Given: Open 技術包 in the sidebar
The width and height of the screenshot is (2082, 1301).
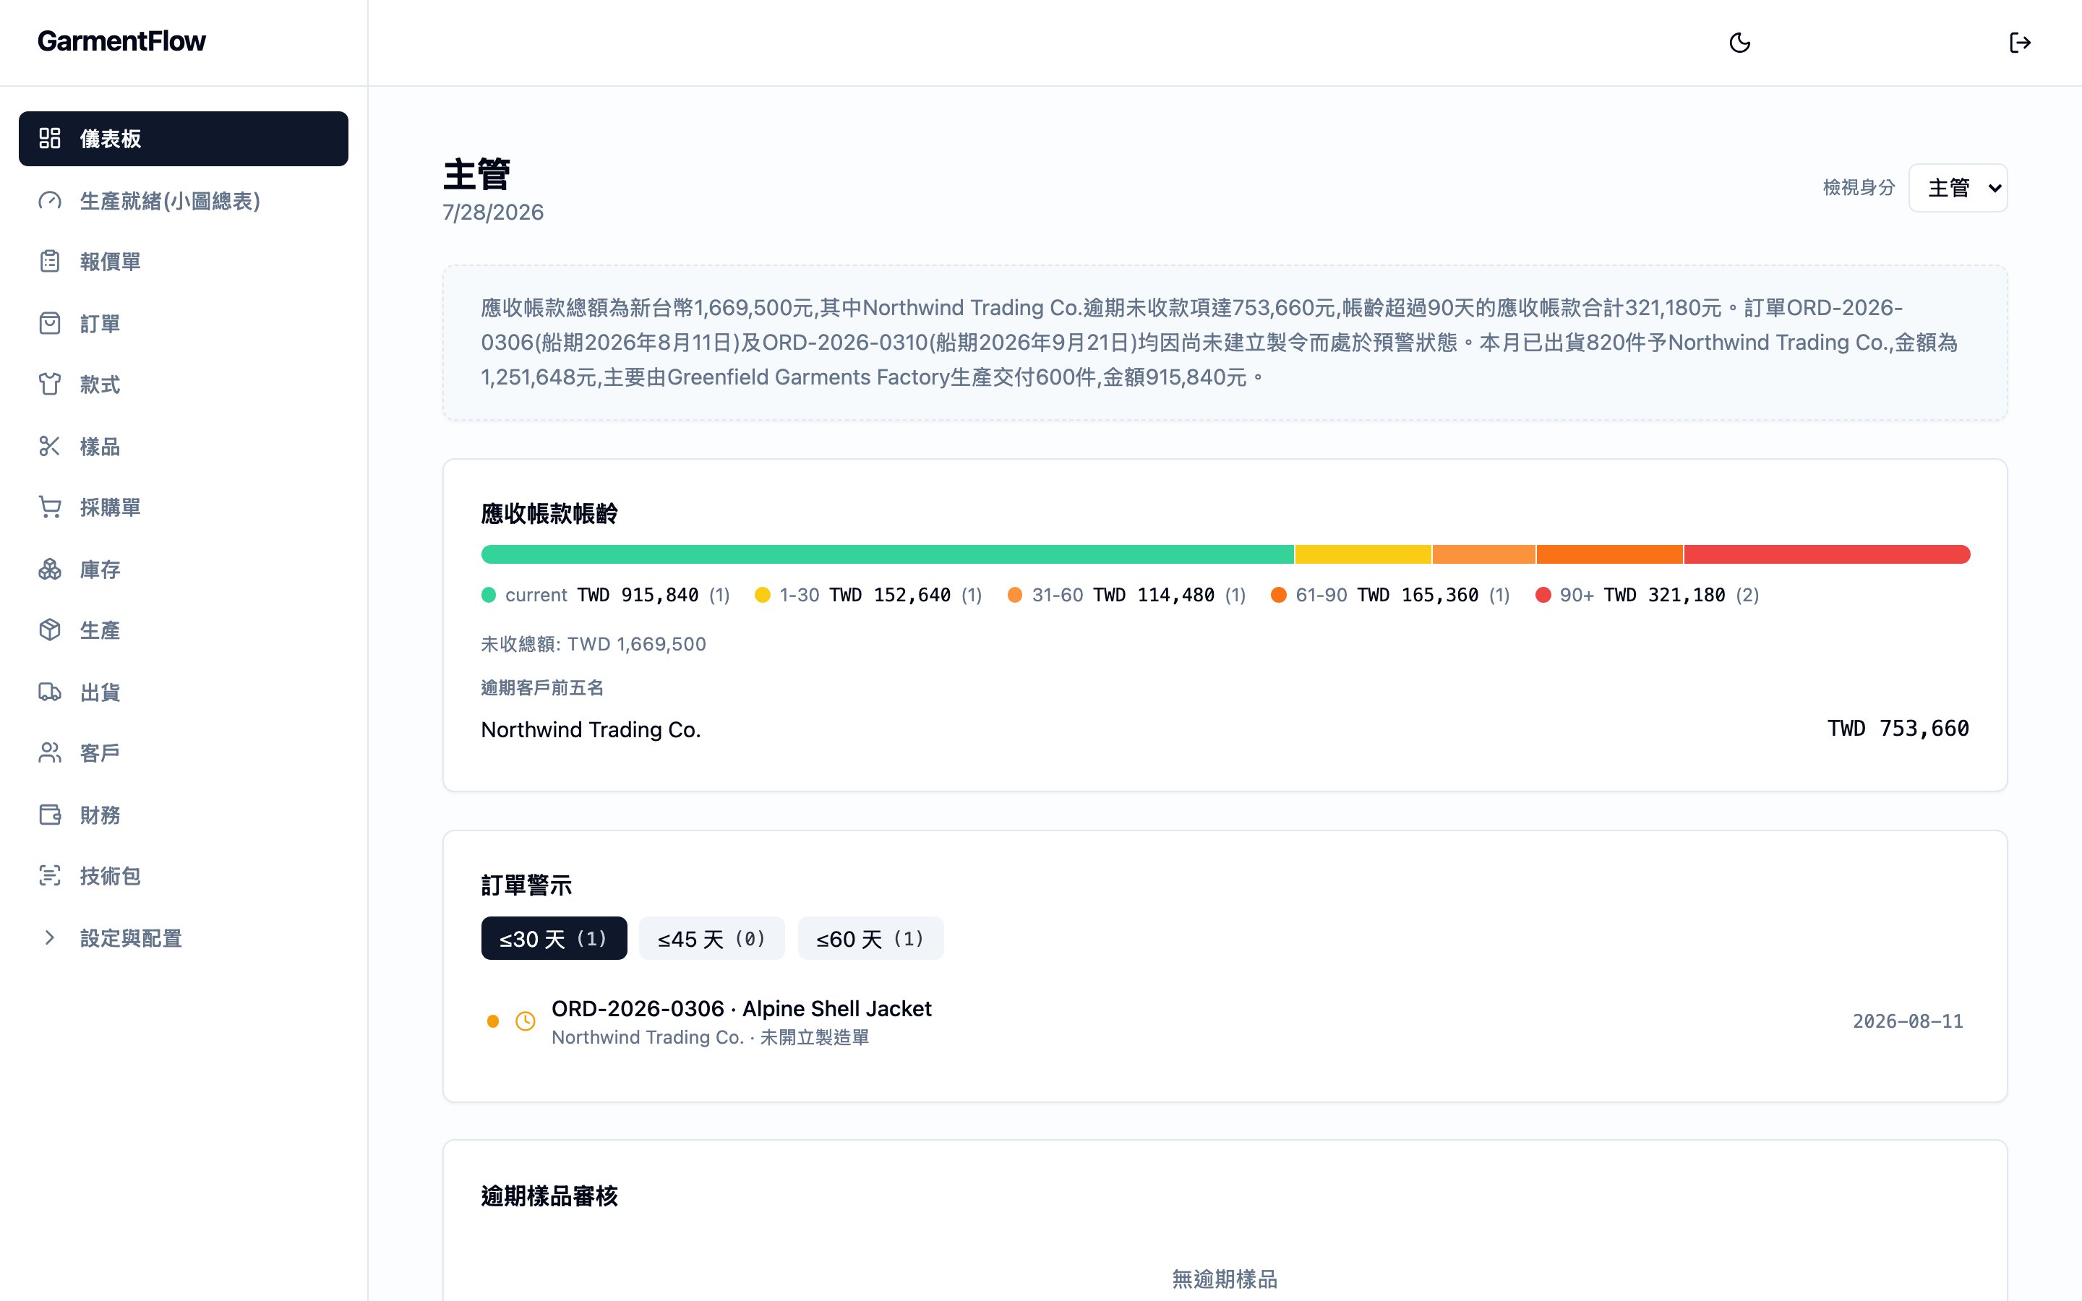Looking at the screenshot, I should [183, 876].
